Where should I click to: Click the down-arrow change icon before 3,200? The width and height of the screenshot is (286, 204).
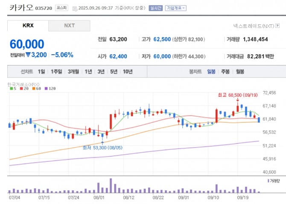pos(28,55)
